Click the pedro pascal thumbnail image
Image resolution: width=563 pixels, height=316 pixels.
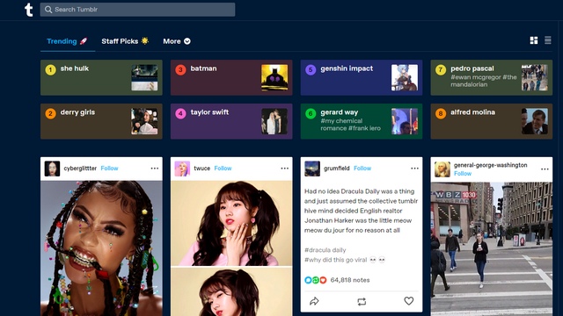click(535, 77)
